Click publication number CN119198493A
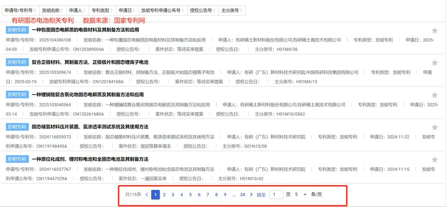The image size is (446, 207). coord(52,146)
